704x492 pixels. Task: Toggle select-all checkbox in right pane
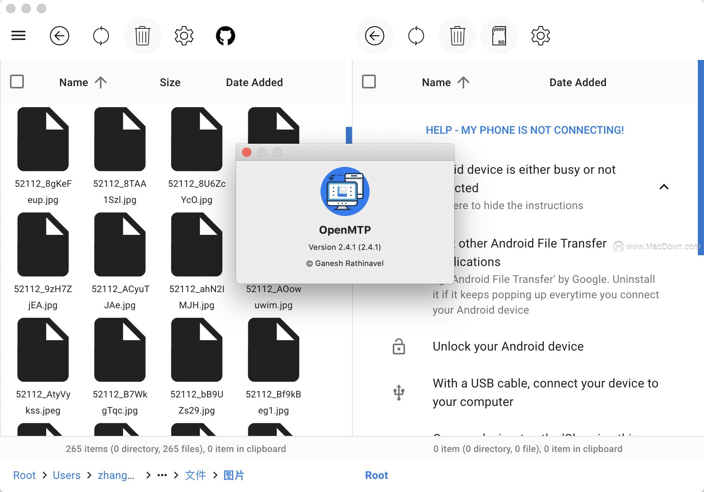(x=369, y=81)
